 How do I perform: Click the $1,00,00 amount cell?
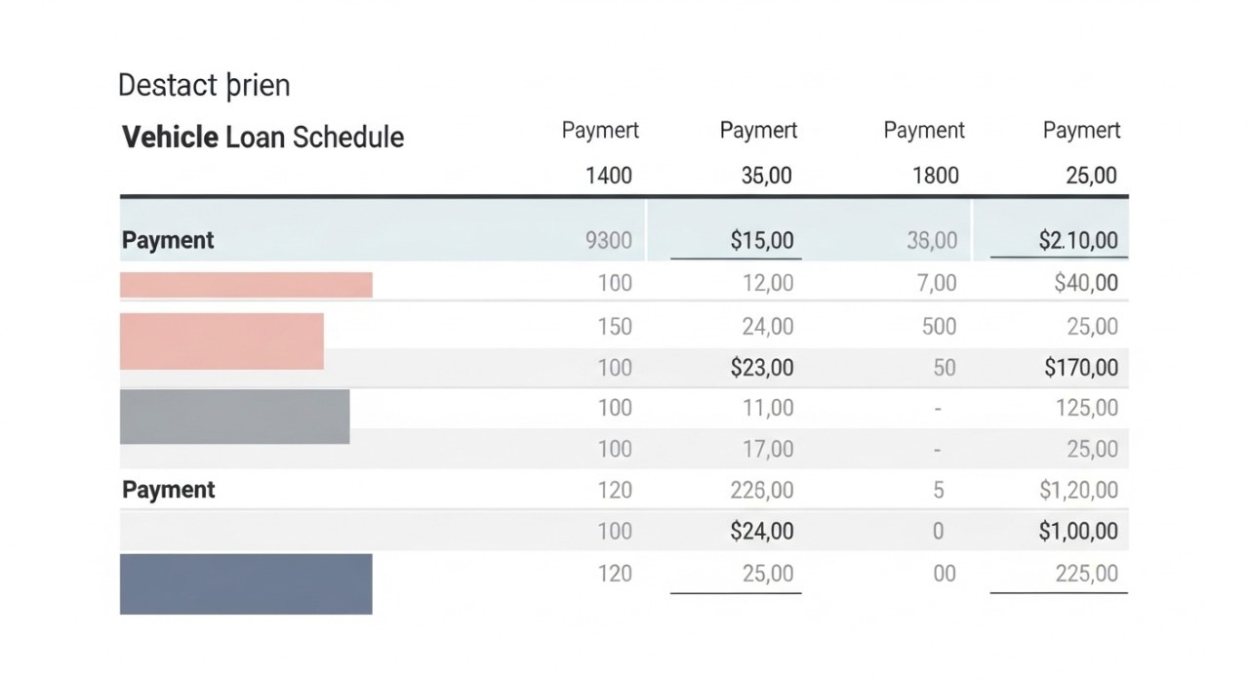pos(1079,531)
